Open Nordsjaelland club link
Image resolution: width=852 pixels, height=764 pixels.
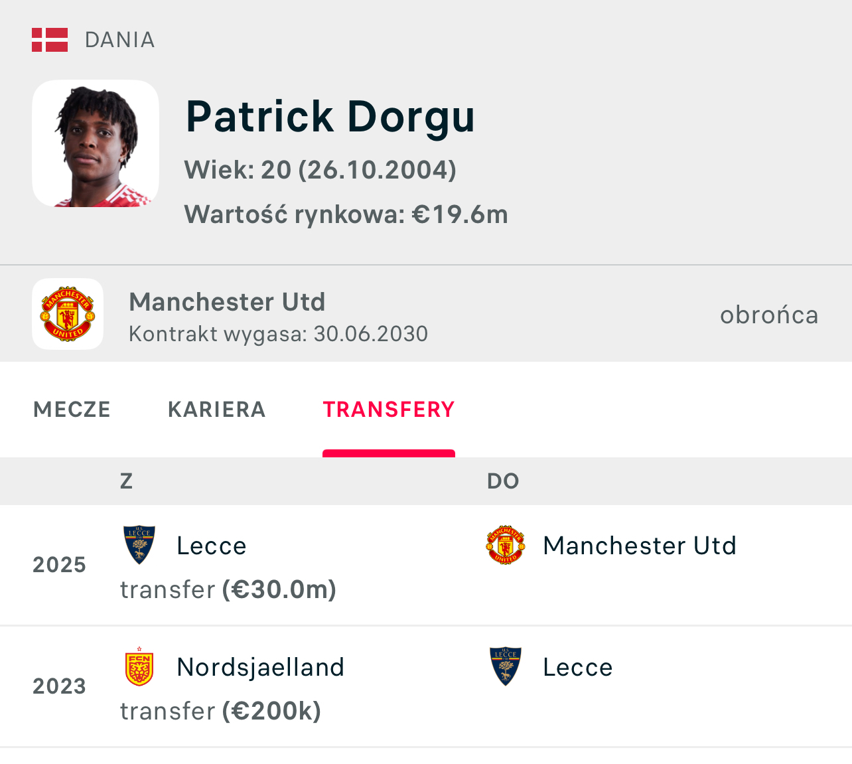coord(261,667)
